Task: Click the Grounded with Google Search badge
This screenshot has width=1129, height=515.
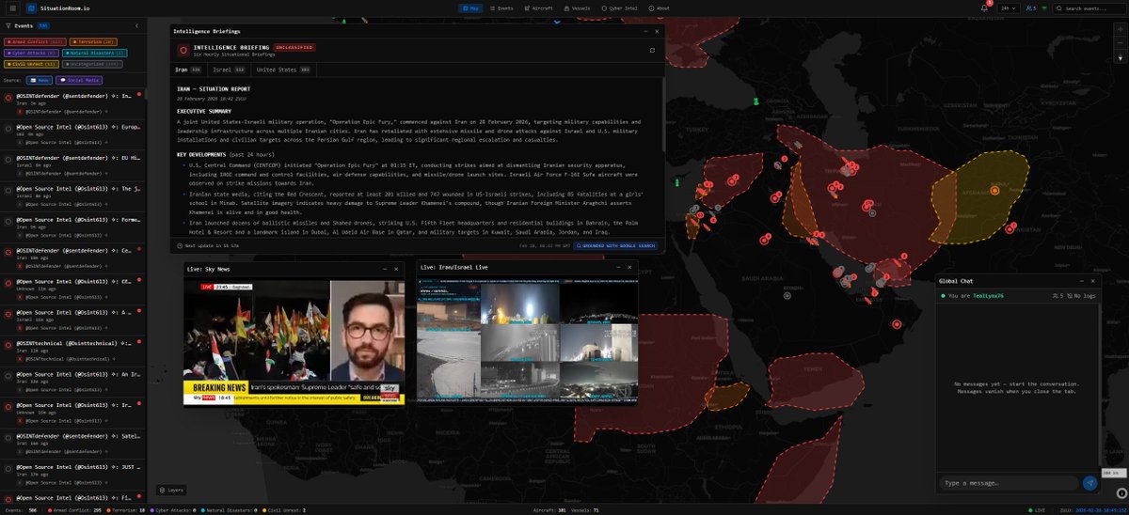Action: (x=615, y=245)
